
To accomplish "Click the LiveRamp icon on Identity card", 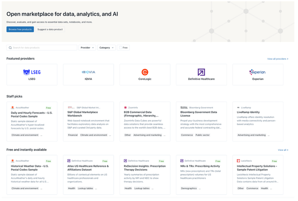I will (238, 108).
